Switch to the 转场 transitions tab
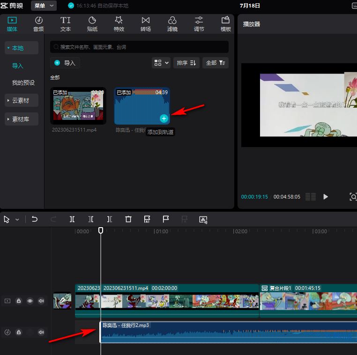 pos(146,23)
